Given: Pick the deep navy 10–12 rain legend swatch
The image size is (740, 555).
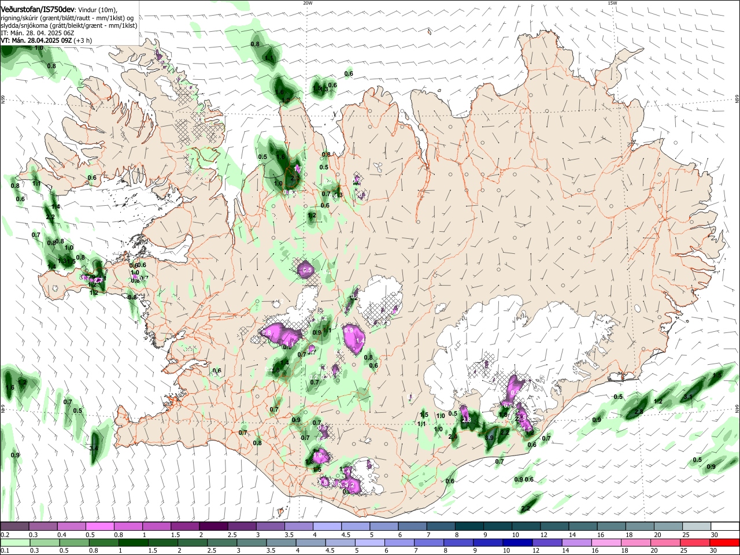Looking at the screenshot, I should 517,542.
